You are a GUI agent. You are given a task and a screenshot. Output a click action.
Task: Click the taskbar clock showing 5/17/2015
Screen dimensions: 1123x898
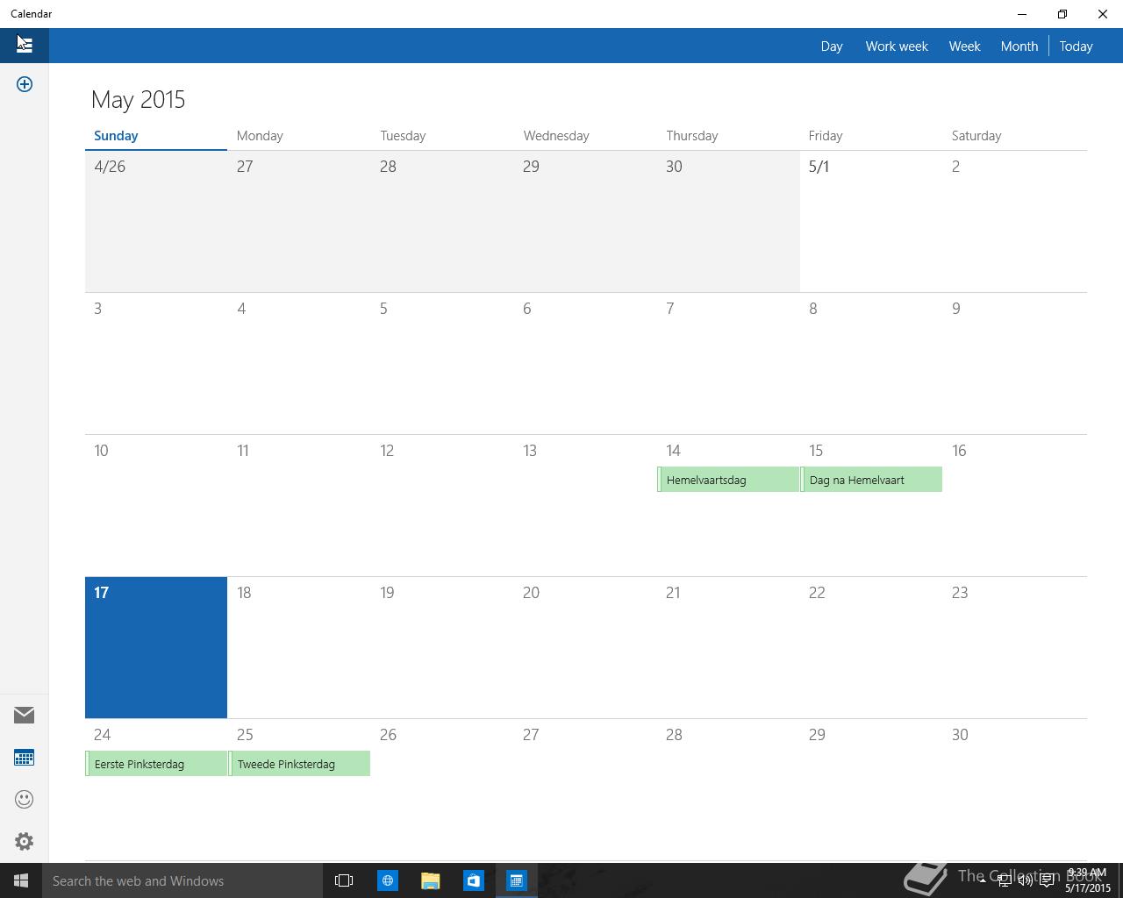click(1087, 880)
